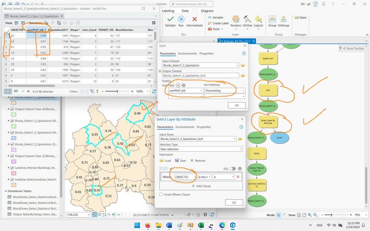Switch to Environments tab in Sort dialog
The width and height of the screenshot is (370, 231).
187,54
